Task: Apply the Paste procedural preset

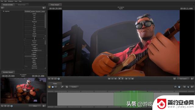Action: 34,28
